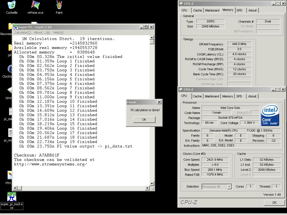Viewport: 287px width, 215px height.
Task: Expand the Processor #1 selection dropdown
Action: [x=229, y=187]
